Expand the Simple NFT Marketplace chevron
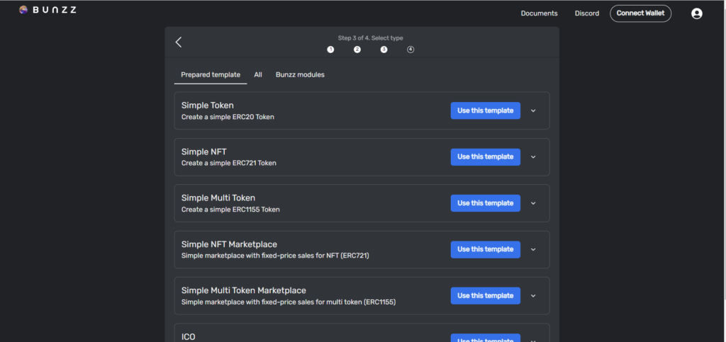Viewport: 726px width, 342px height. (x=533, y=249)
